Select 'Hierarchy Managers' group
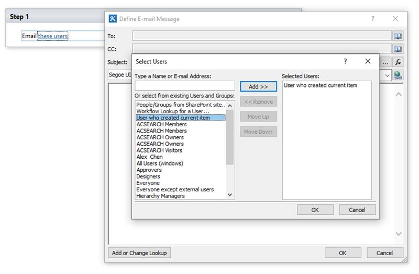This screenshot has width=419, height=274. [181, 196]
